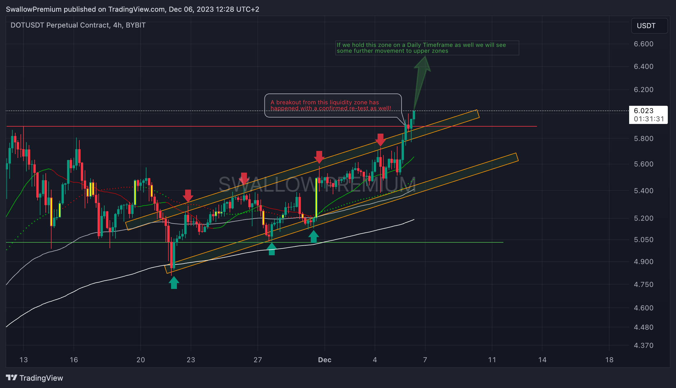The width and height of the screenshot is (676, 388).
Task: Click the 13 date label on time axis
Action: (x=23, y=360)
